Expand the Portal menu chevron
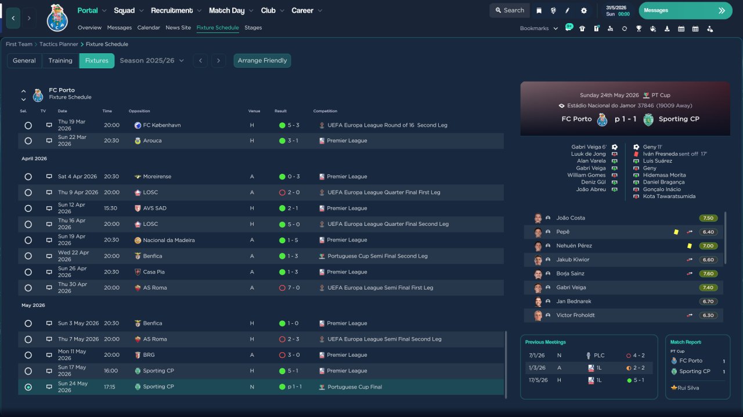 (x=104, y=11)
